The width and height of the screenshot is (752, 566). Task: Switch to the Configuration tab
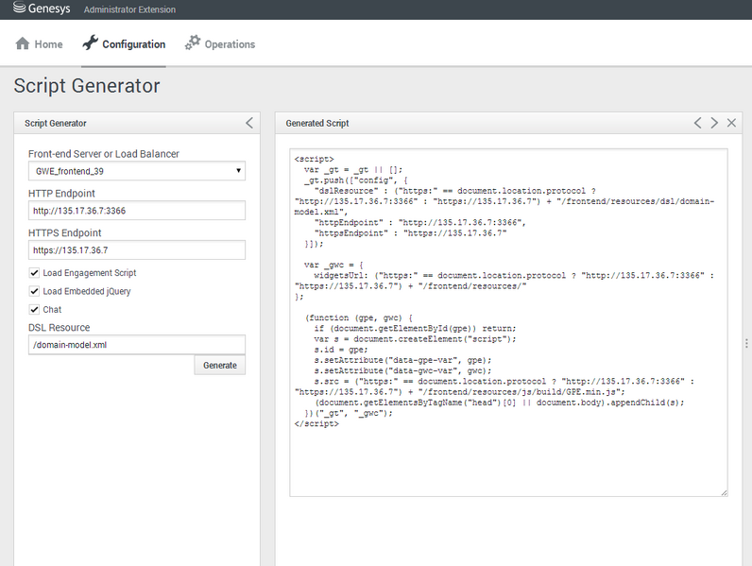[x=124, y=44]
